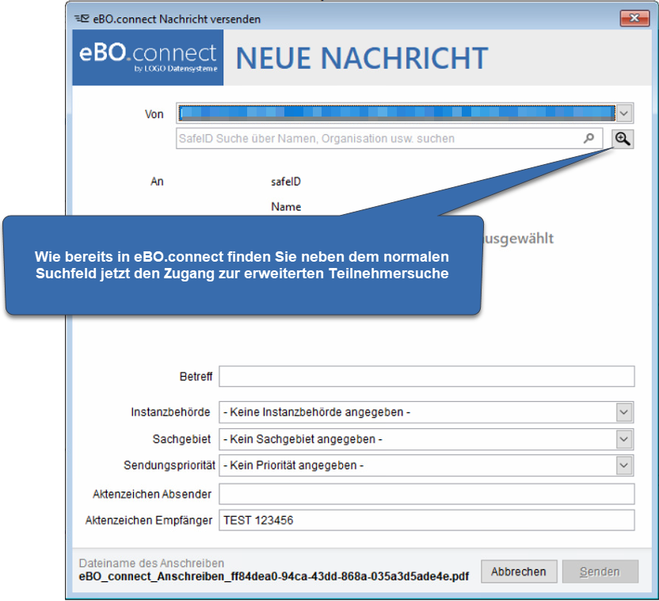Click the 'Von' label
This screenshot has height=601, width=659.
(154, 114)
